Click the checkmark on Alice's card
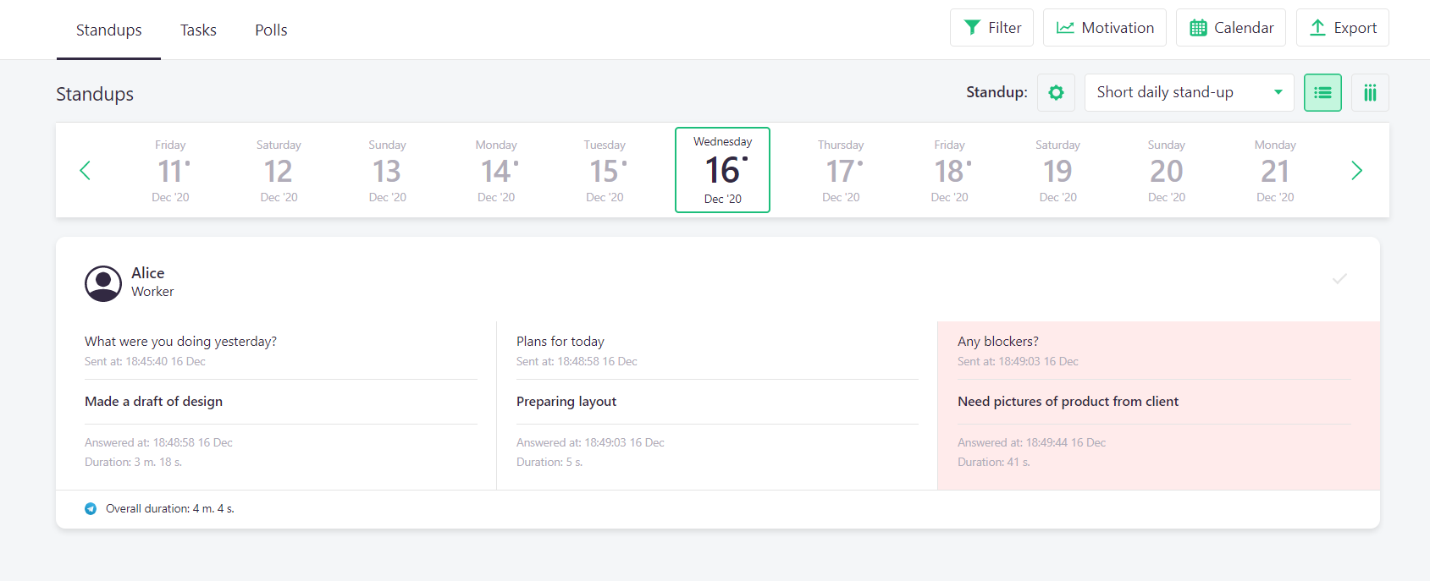The height and width of the screenshot is (581, 1430). pyautogui.click(x=1339, y=278)
